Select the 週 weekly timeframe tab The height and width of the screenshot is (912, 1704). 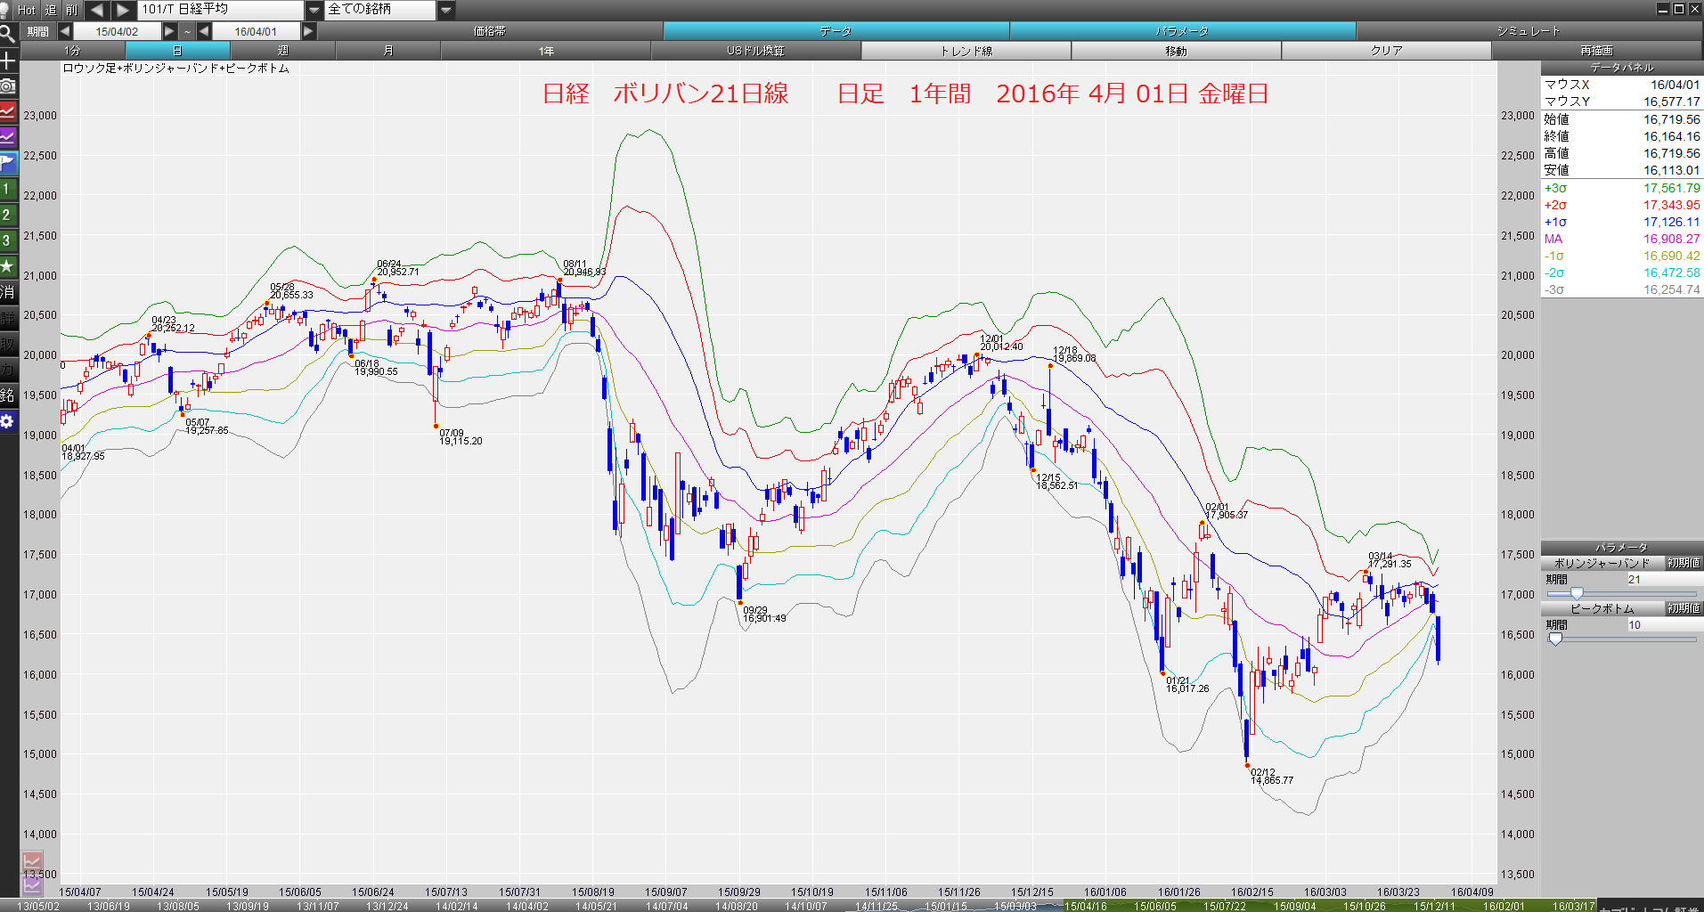282,51
